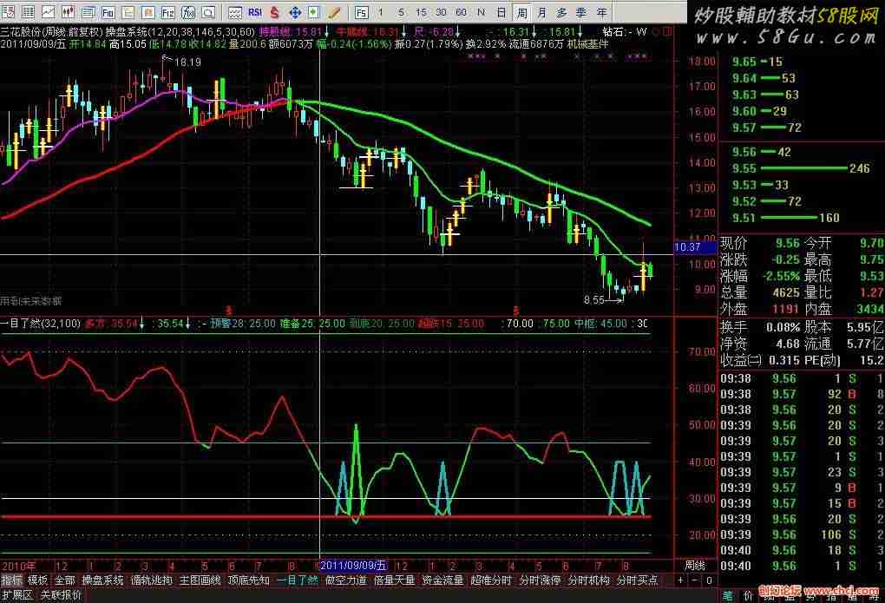Click the 关联报价 button
Viewport: 885px width, 603px height.
62,595
